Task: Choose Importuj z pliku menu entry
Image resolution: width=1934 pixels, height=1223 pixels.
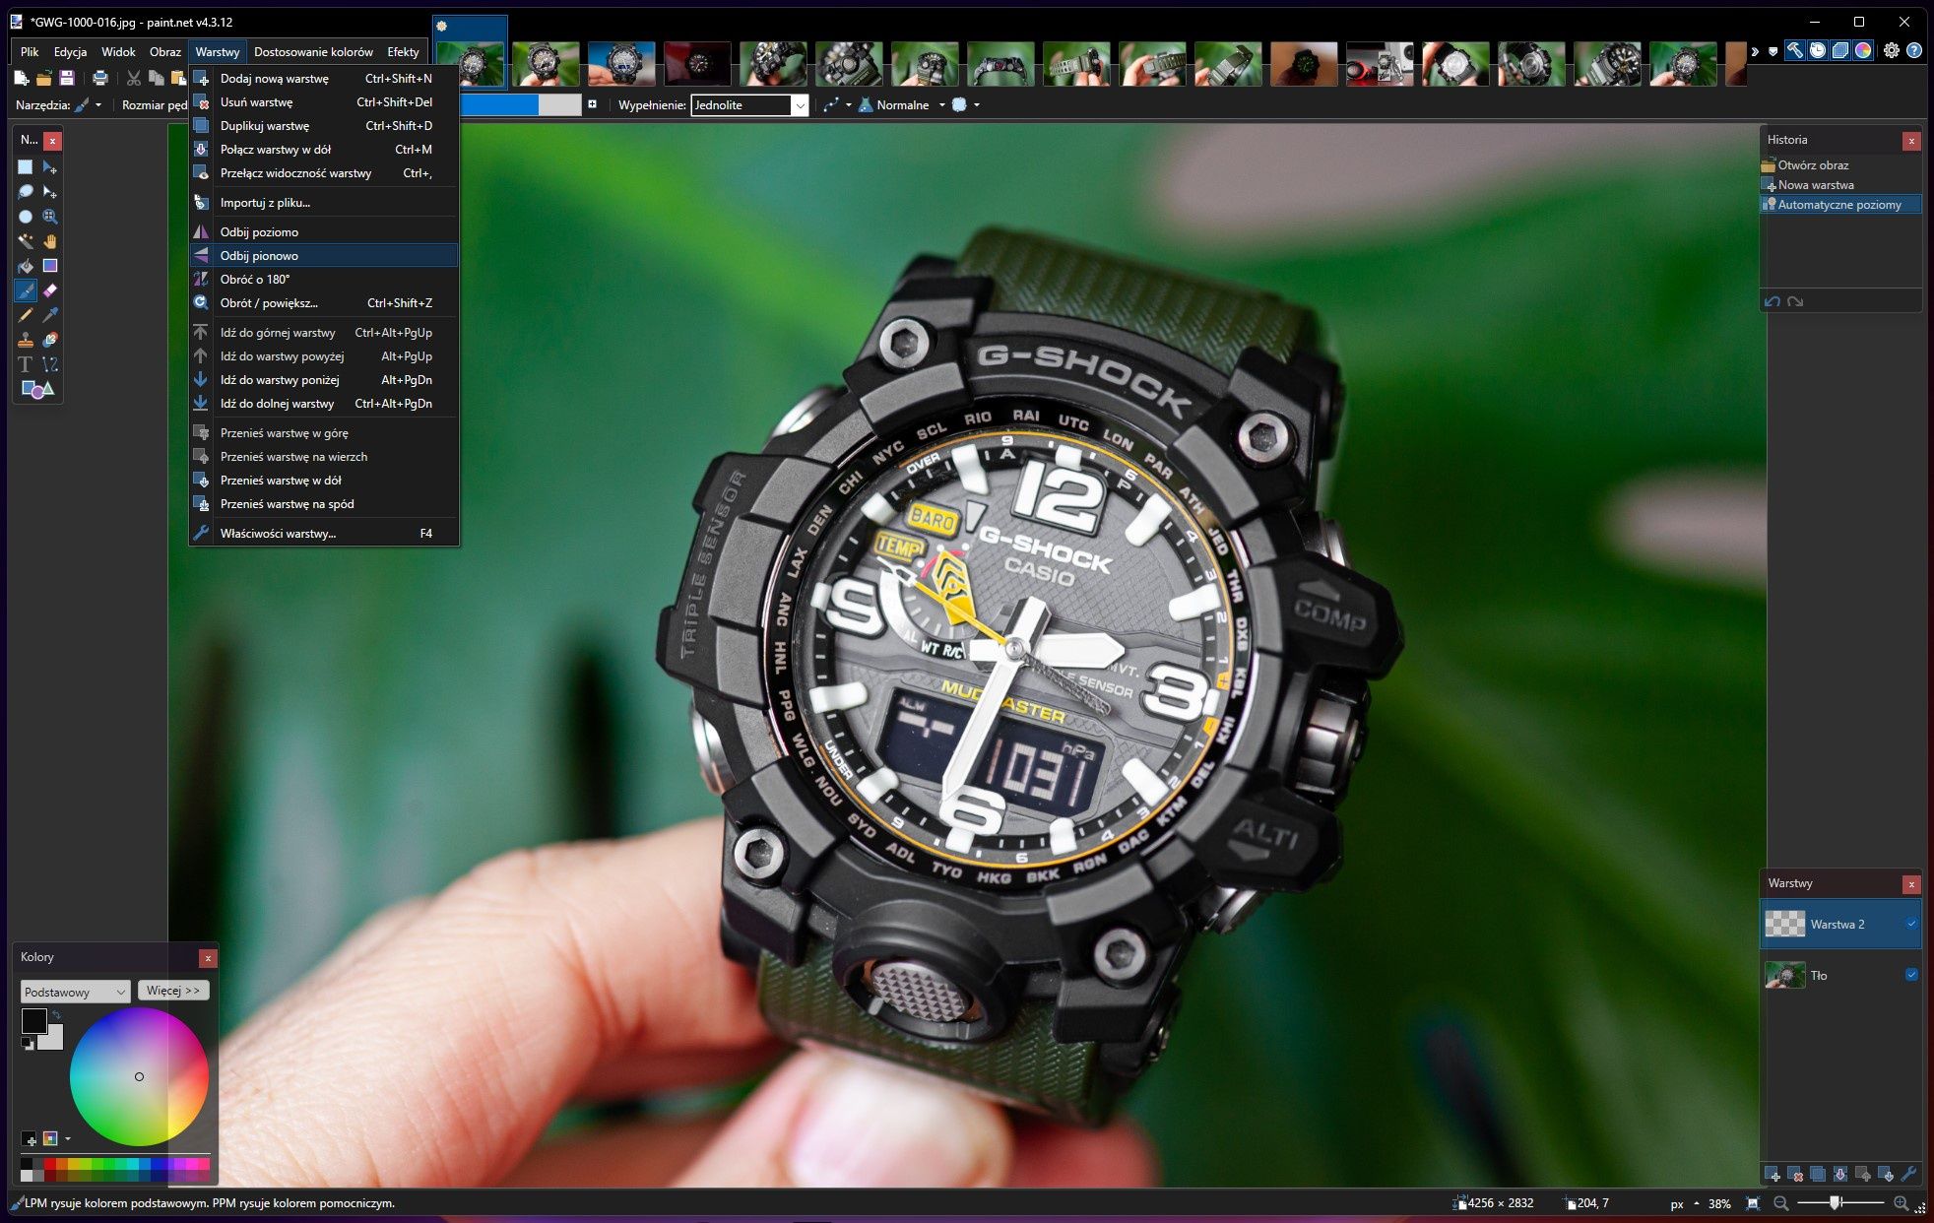Action: coord(324,203)
